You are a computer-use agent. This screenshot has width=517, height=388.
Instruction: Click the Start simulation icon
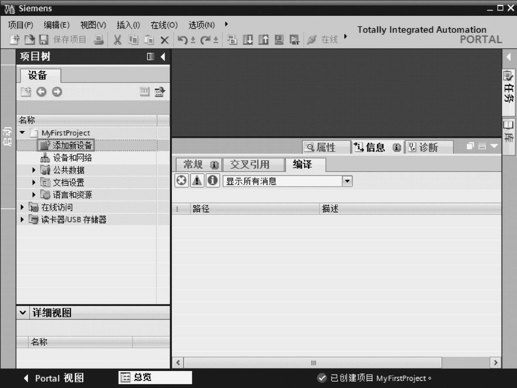pos(279,40)
